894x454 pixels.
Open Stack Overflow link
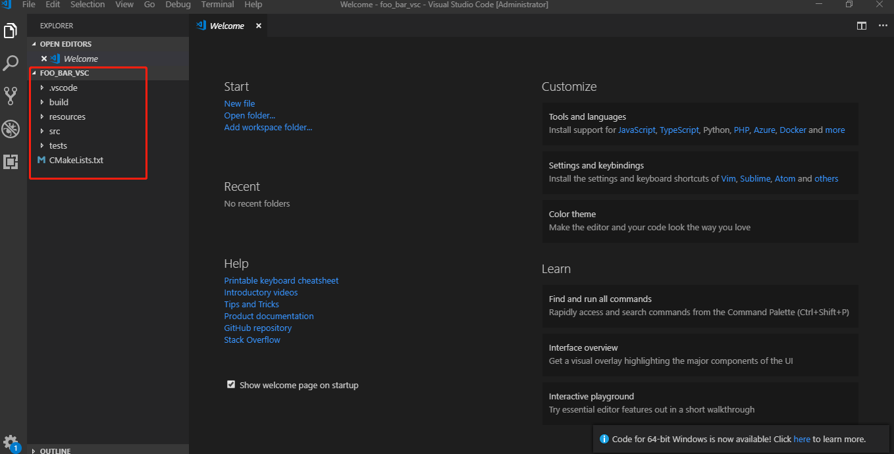[252, 340]
